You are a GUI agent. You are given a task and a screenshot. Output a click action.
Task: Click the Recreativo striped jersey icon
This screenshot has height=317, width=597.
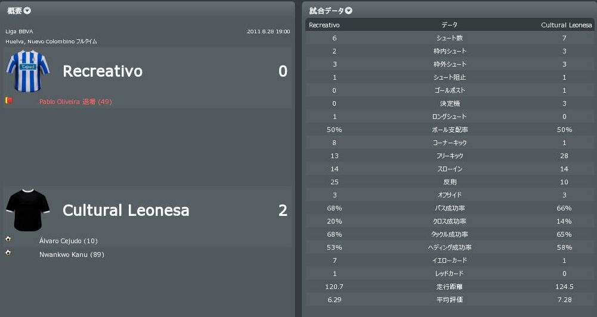pyautogui.click(x=23, y=71)
